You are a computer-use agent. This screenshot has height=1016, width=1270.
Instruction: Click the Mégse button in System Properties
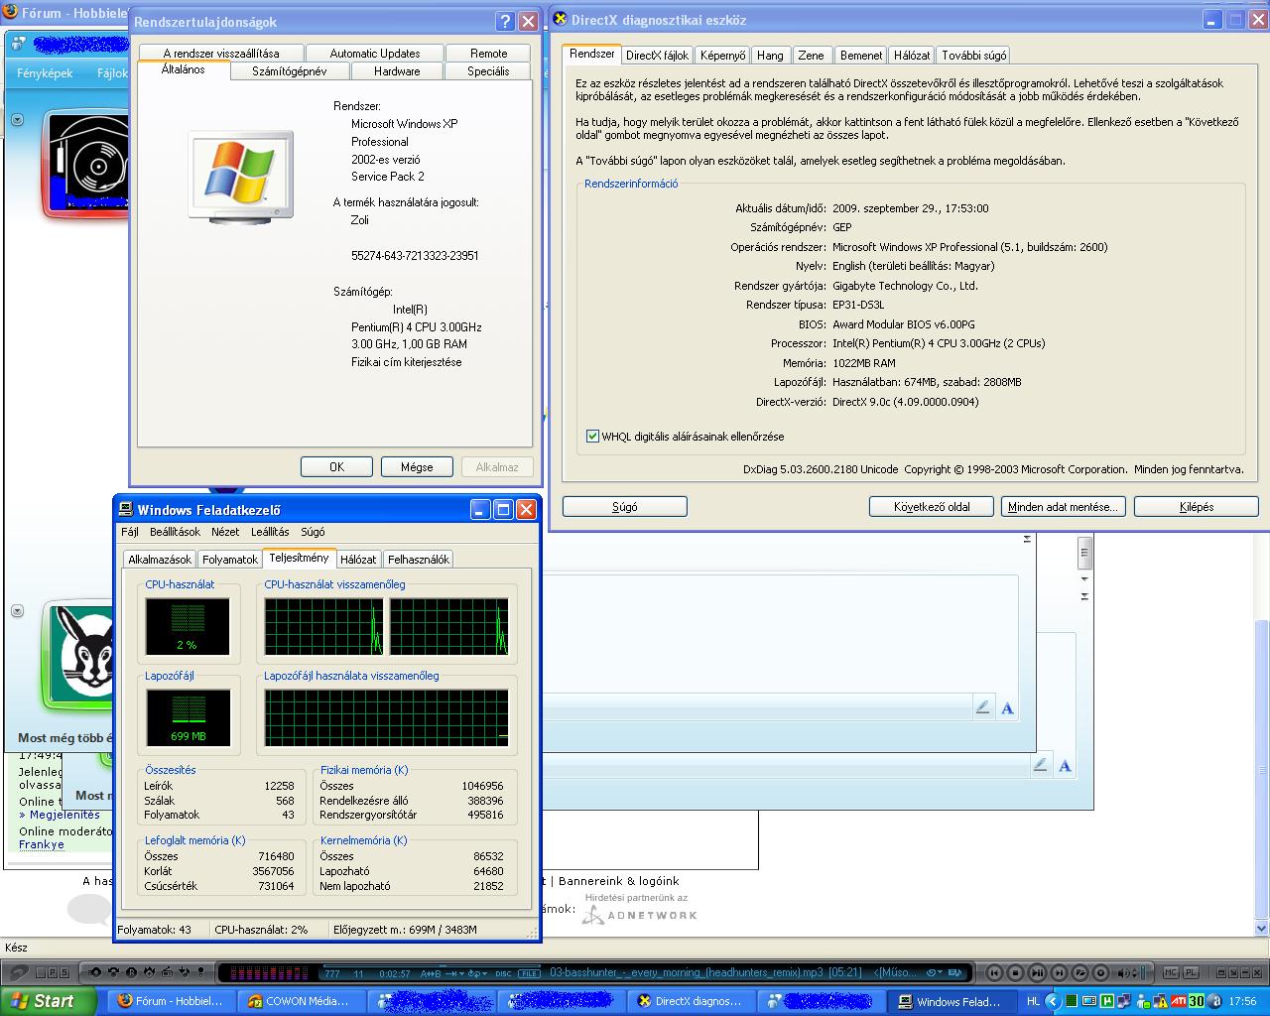417,467
